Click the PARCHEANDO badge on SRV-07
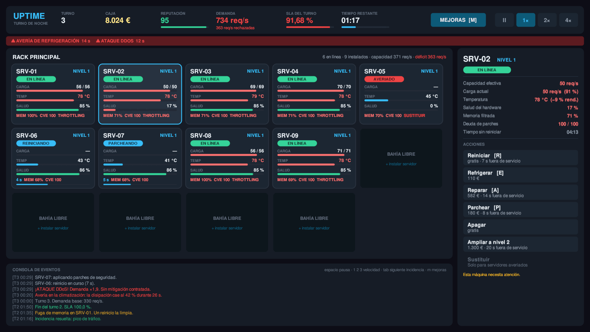This screenshot has width=590, height=332. (x=123, y=143)
